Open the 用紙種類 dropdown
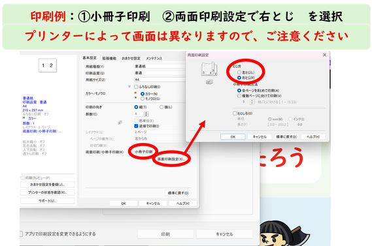This screenshot has height=246, width=372. tap(160, 67)
